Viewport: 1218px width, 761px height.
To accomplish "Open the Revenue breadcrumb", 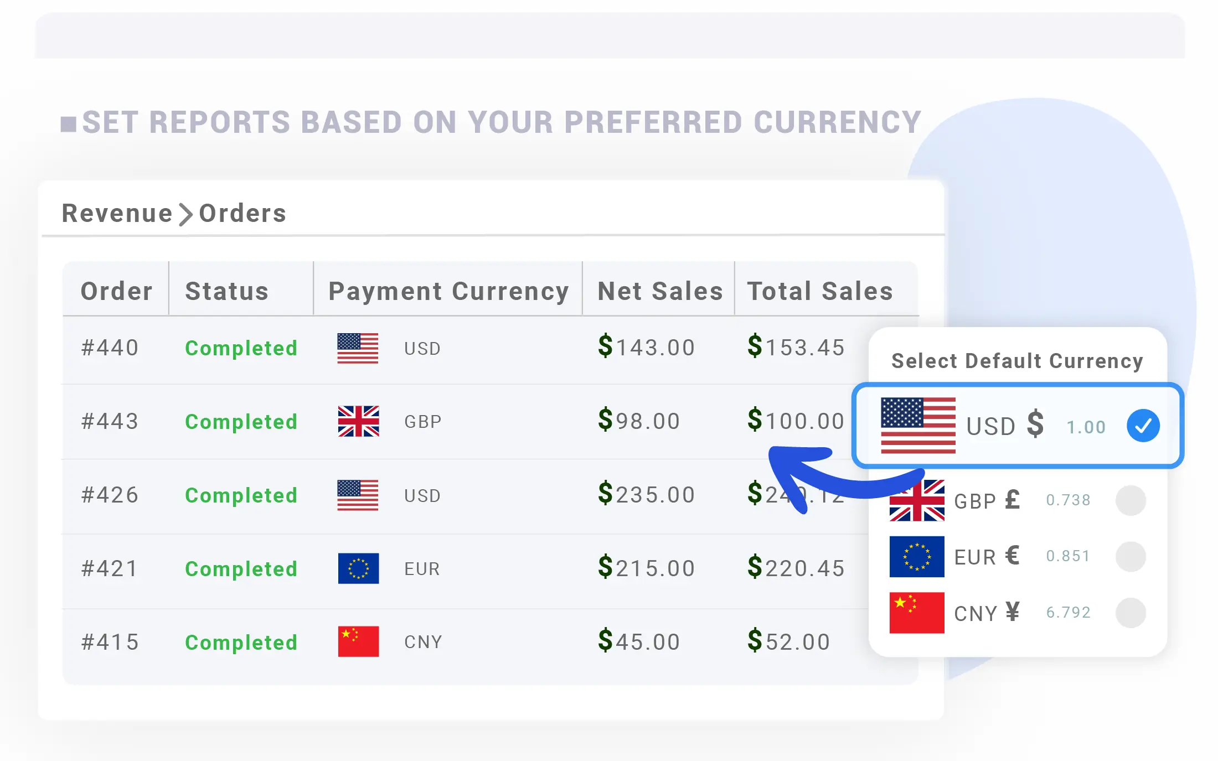I will [x=117, y=213].
